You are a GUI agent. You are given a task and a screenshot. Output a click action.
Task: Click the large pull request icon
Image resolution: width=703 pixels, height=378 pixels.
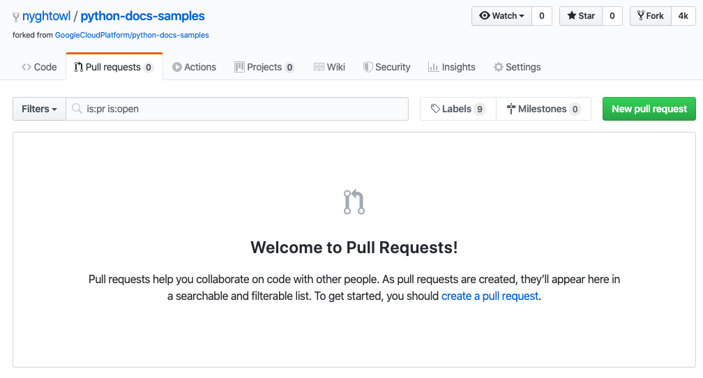point(354,202)
